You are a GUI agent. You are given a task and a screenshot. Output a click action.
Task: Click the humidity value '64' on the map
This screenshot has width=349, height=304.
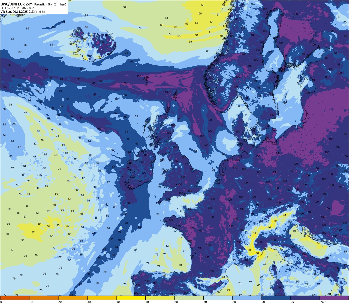23,240
